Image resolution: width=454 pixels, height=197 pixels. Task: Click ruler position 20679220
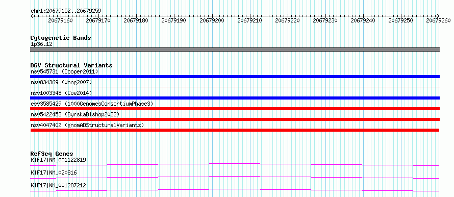288,20
